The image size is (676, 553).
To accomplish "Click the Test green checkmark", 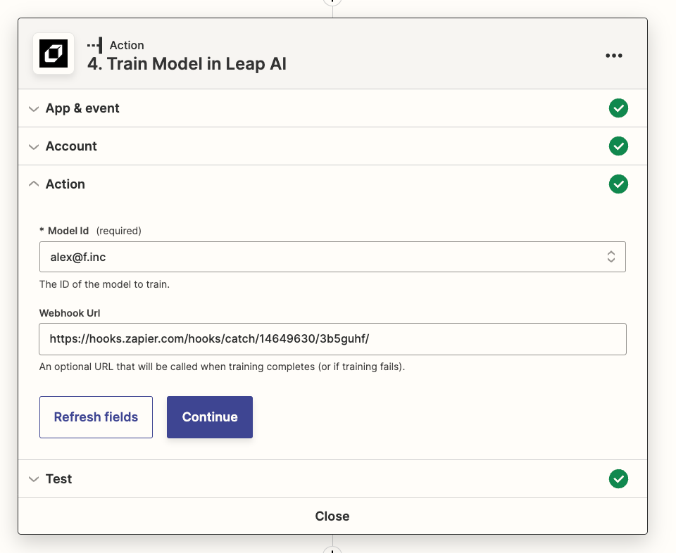I will point(618,479).
